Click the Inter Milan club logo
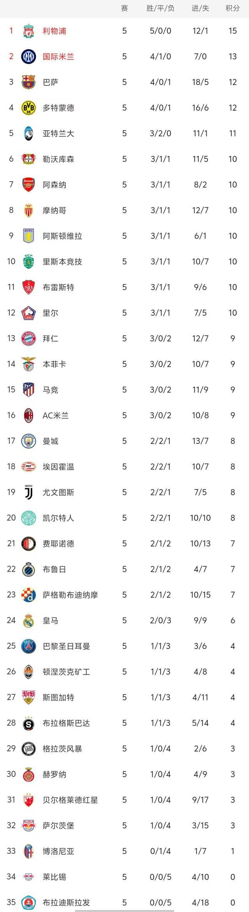249x912 pixels. (x=28, y=57)
